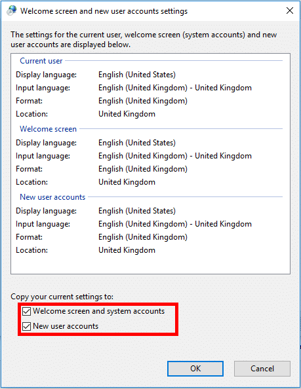Click the Welcome screen Location value
Screen dimensions: 301x389
[127, 182]
